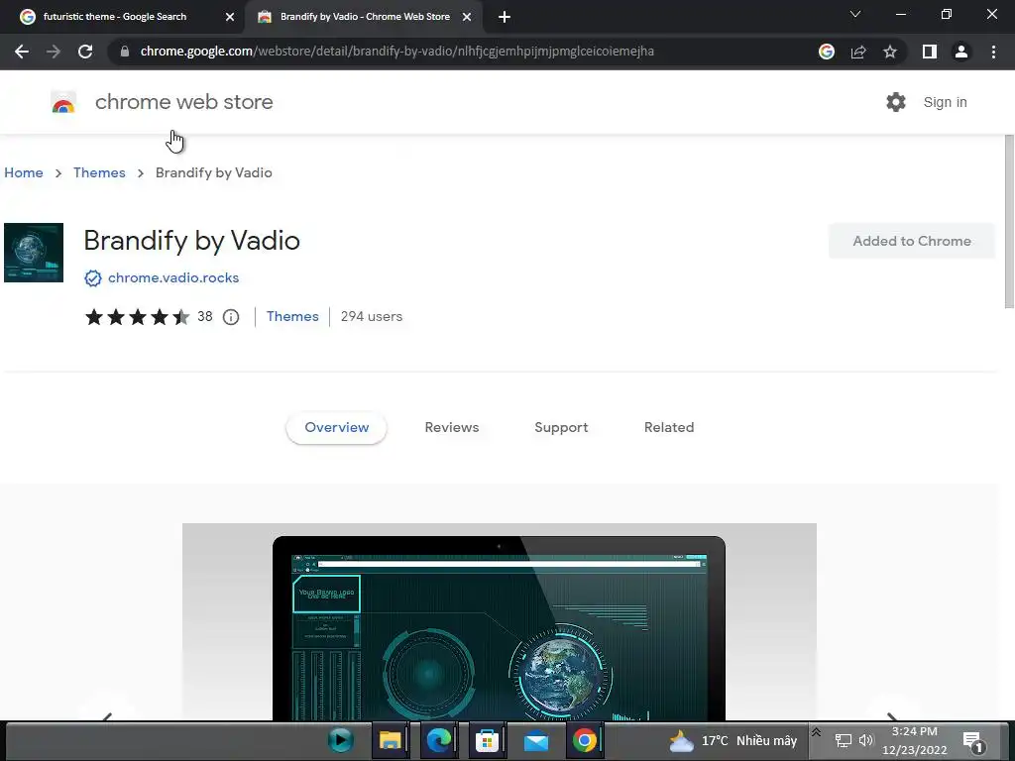Click the padlock site info icon

click(124, 52)
